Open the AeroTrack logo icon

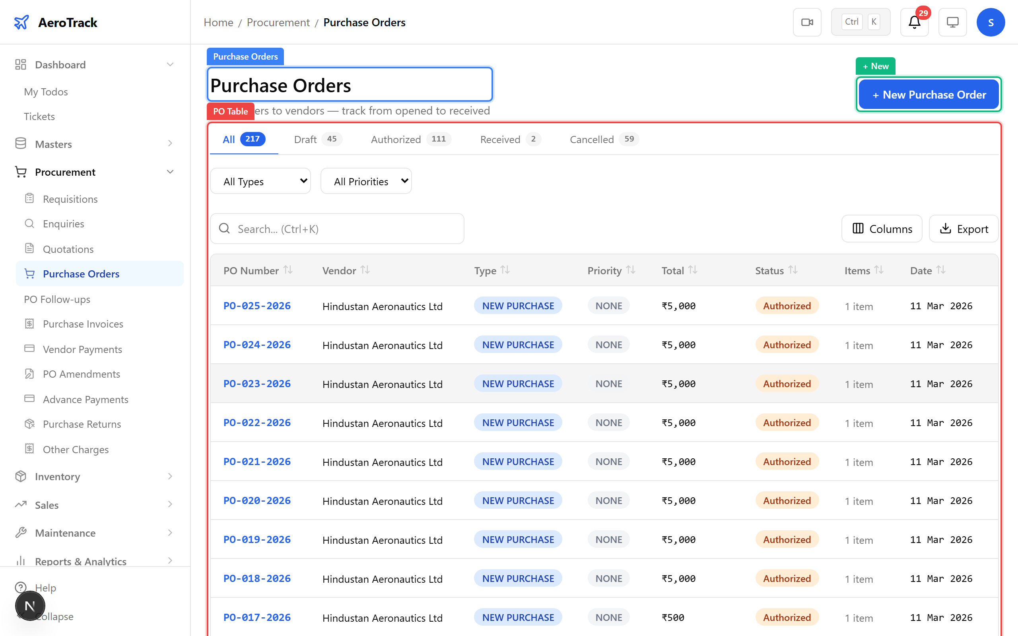pos(21,22)
